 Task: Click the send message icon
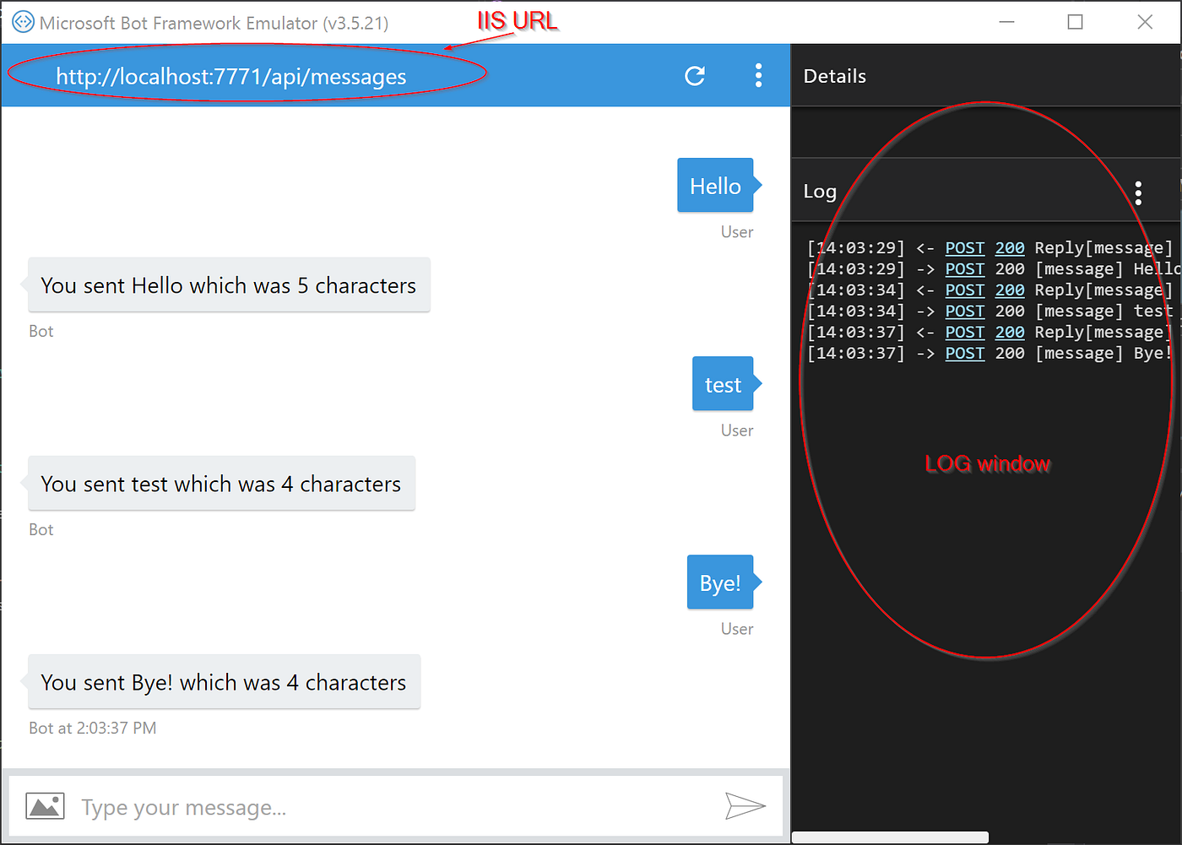[x=746, y=807]
